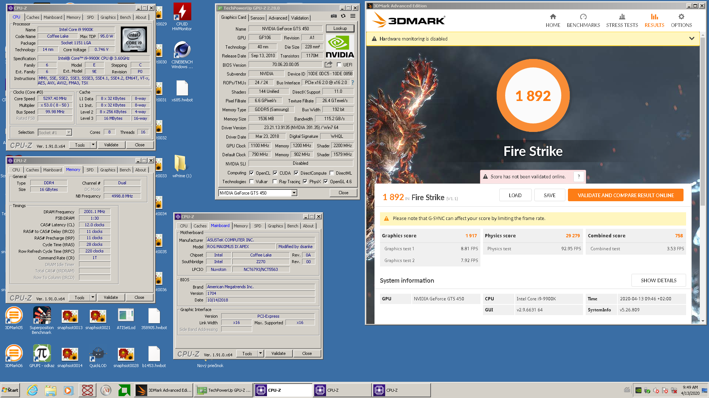Screen dimensions: 709x398
Task: Toggle the CUDA checkbox
Action: 275,173
